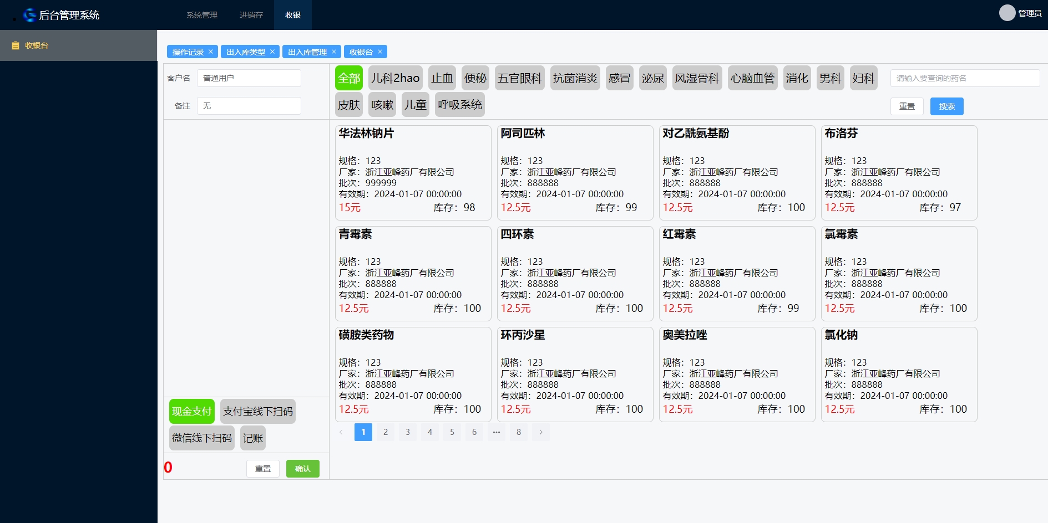1048x523 pixels.
Task: Go to next page arrow
Action: [x=541, y=432]
